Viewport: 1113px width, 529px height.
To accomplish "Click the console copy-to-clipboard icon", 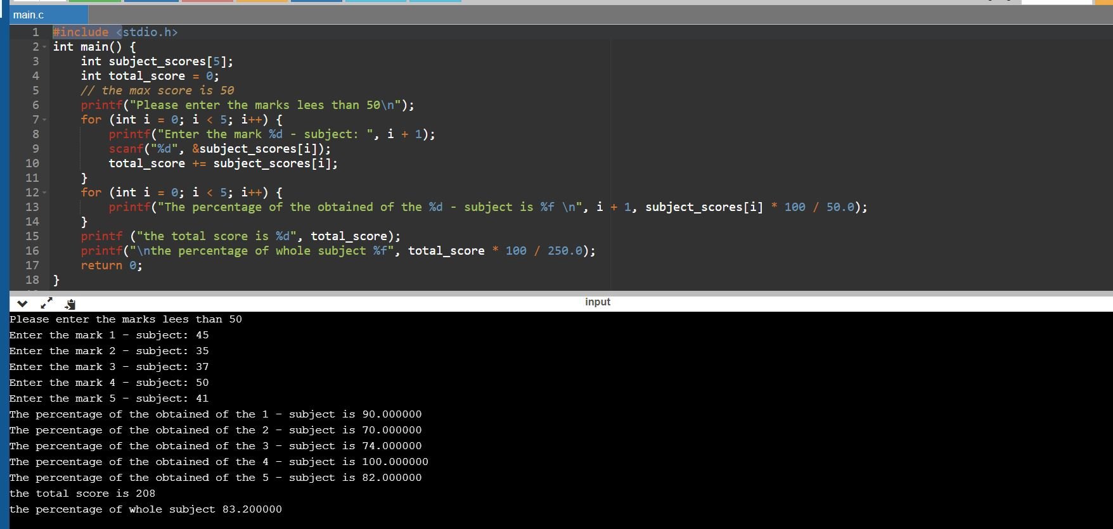I will [x=70, y=304].
